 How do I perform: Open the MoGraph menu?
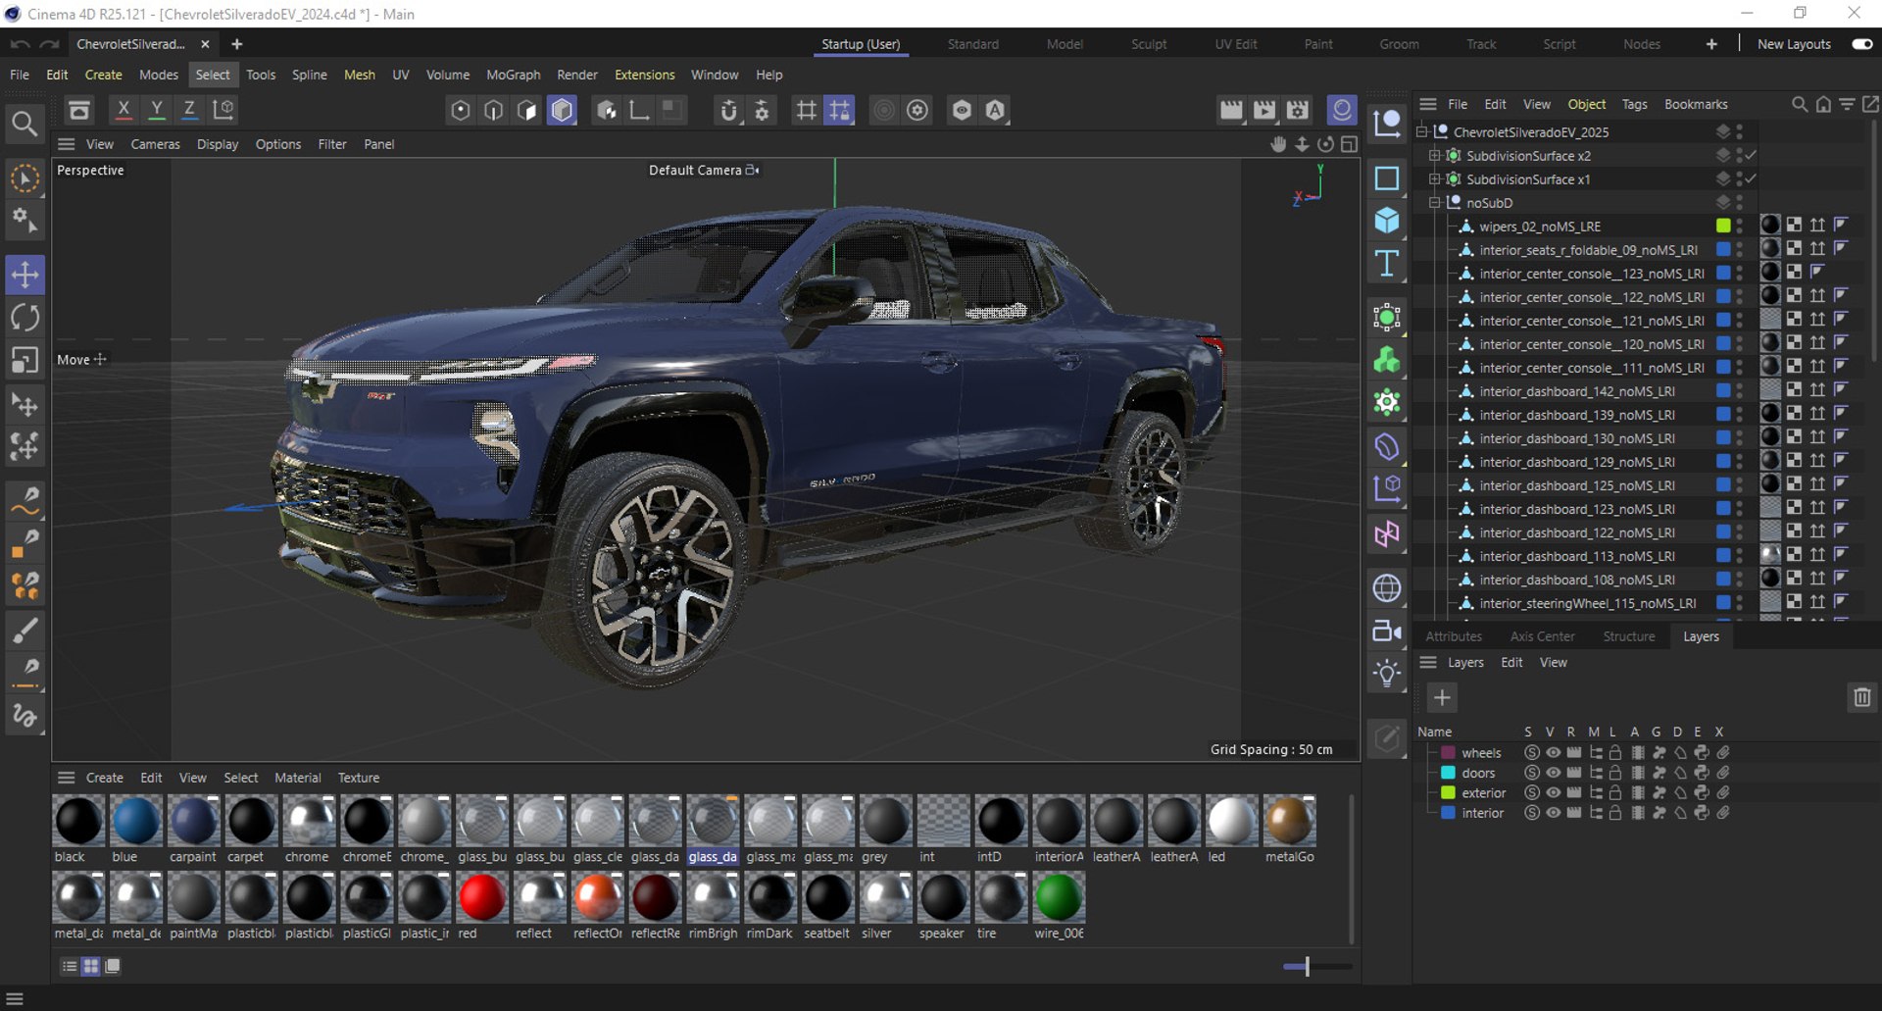click(x=513, y=75)
